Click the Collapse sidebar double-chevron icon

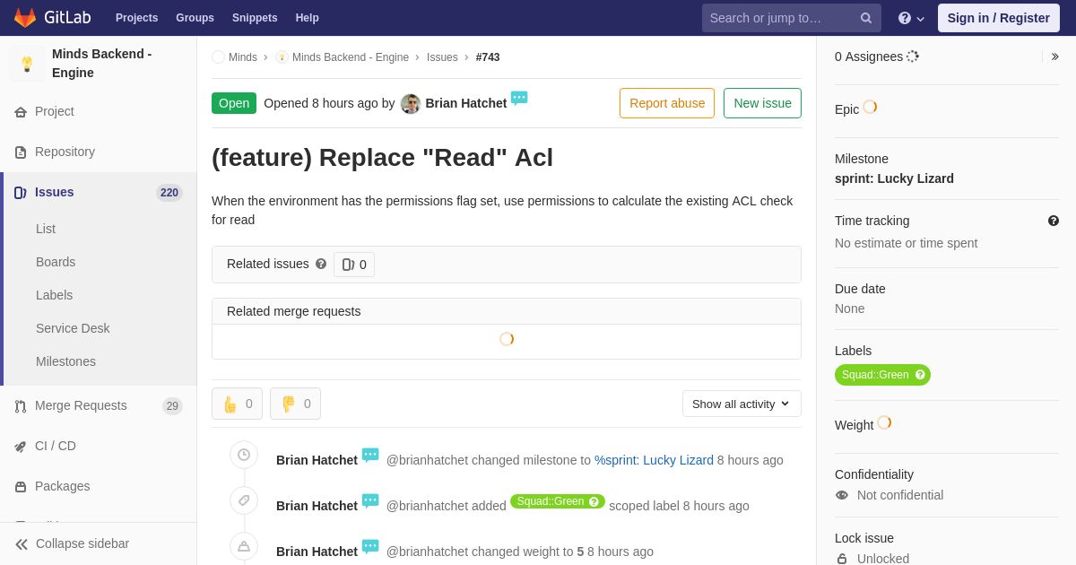[x=22, y=544]
